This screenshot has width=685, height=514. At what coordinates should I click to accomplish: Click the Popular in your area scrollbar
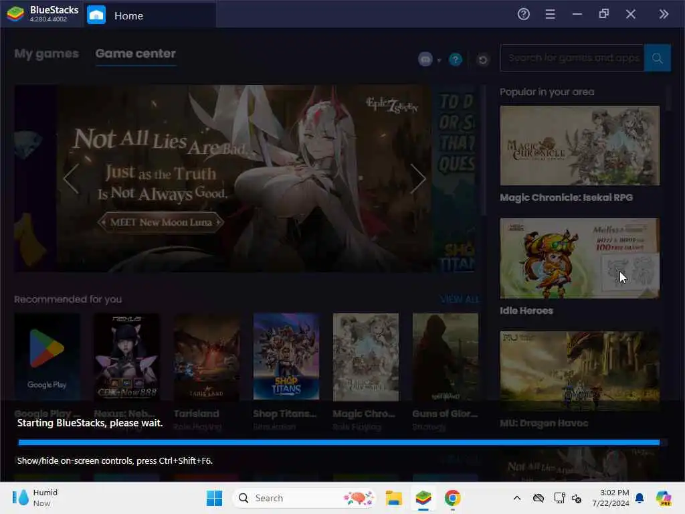point(668,98)
